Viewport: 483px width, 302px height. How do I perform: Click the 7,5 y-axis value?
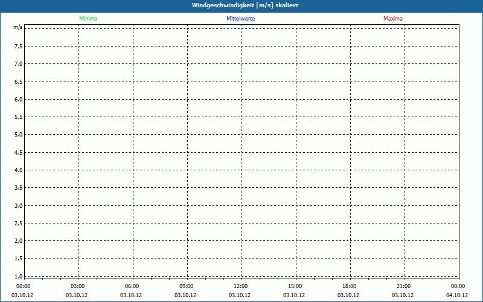[x=19, y=47]
